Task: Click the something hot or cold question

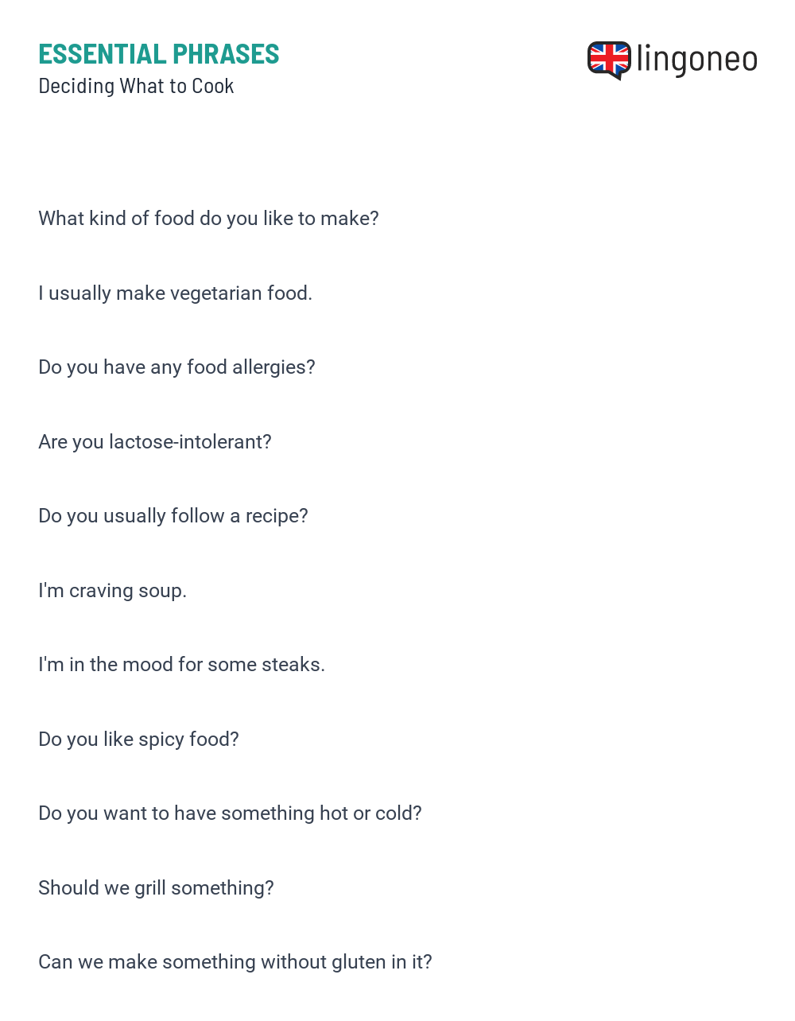Action: 230,813
